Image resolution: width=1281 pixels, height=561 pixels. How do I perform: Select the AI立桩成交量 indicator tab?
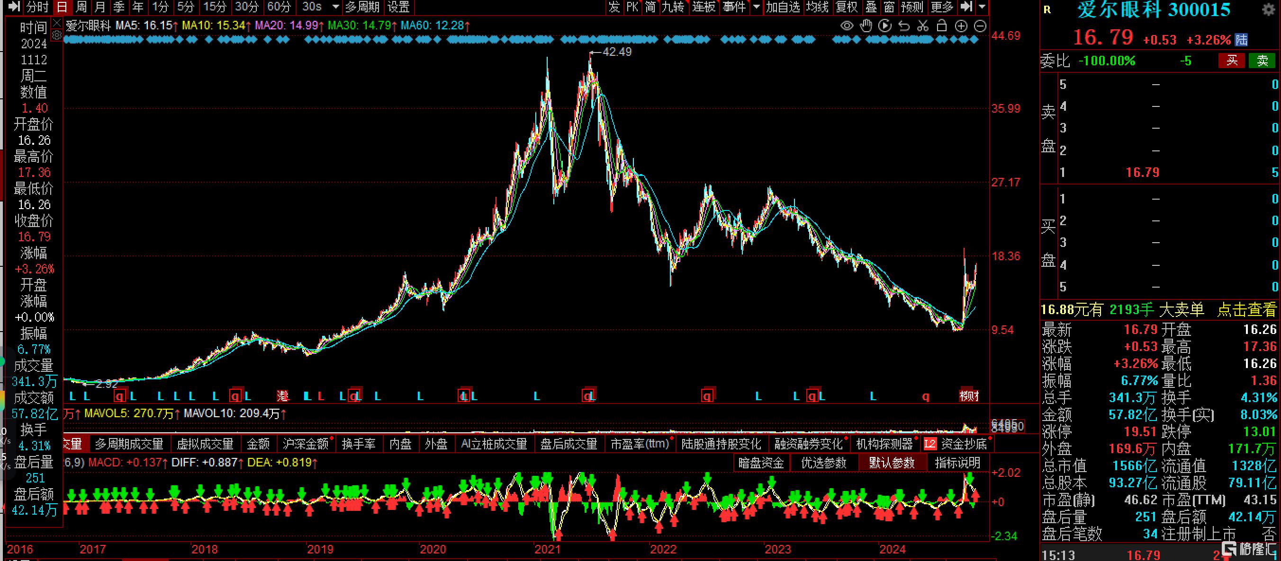point(494,444)
